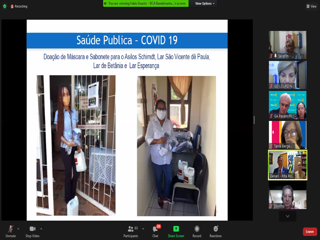The height and width of the screenshot is (240, 320).
Task: Expand video options arrow beside Stop Video
Action: [x=41, y=229]
